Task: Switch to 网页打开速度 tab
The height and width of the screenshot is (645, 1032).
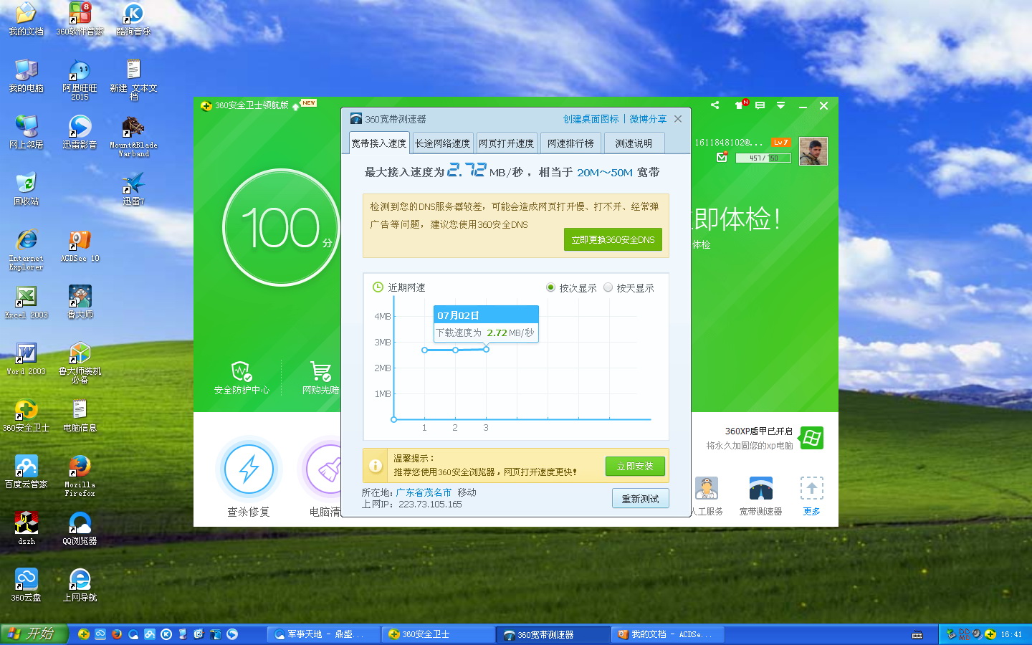Action: (506, 143)
